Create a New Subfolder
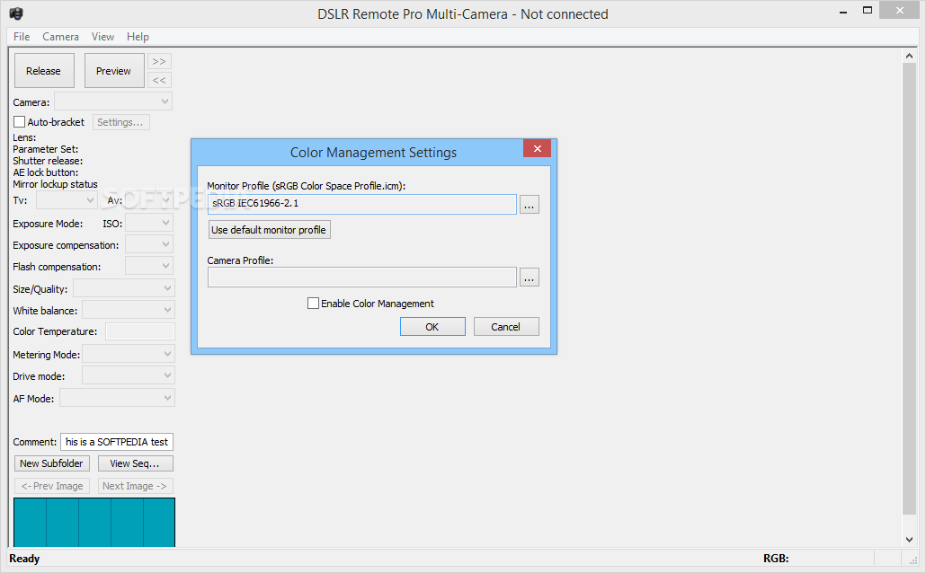Viewport: 926px width, 573px height. coord(51,463)
